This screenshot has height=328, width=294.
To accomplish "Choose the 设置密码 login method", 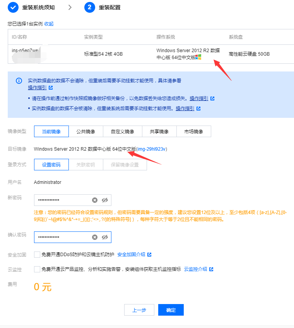I will point(51,165).
